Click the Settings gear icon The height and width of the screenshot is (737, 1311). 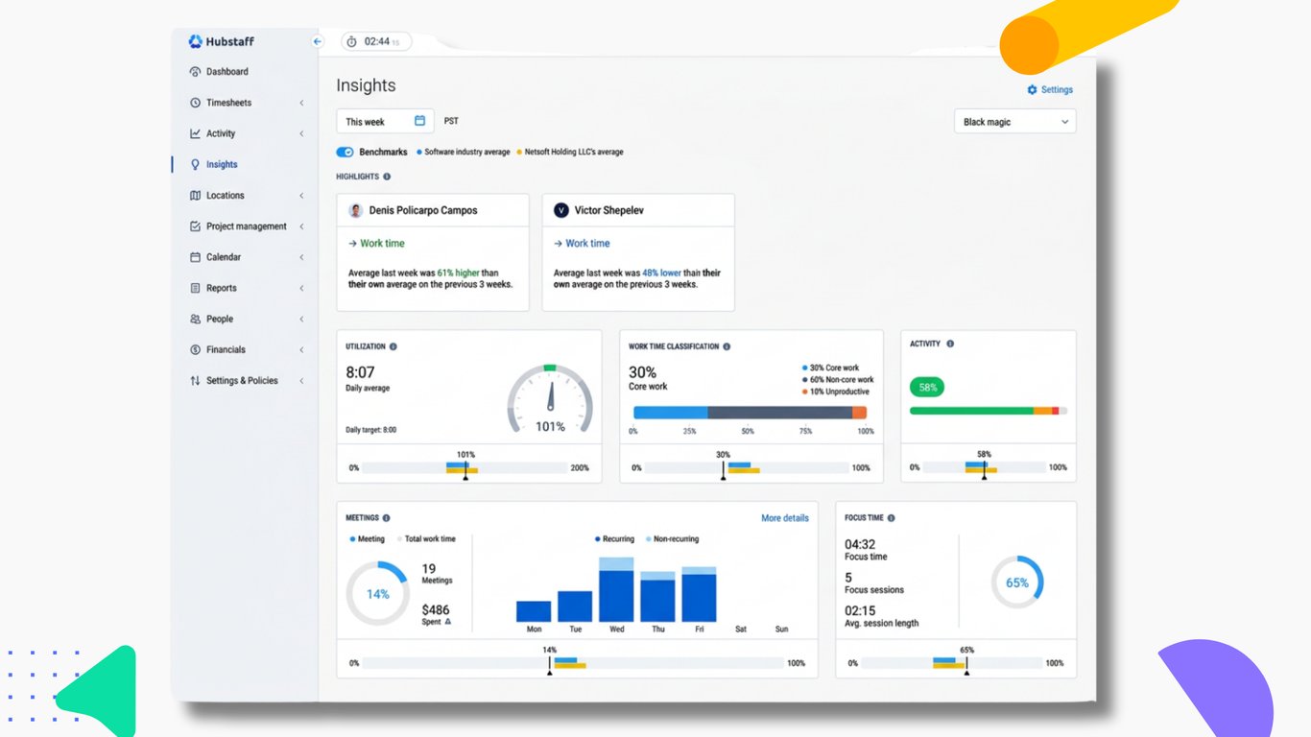1033,90
